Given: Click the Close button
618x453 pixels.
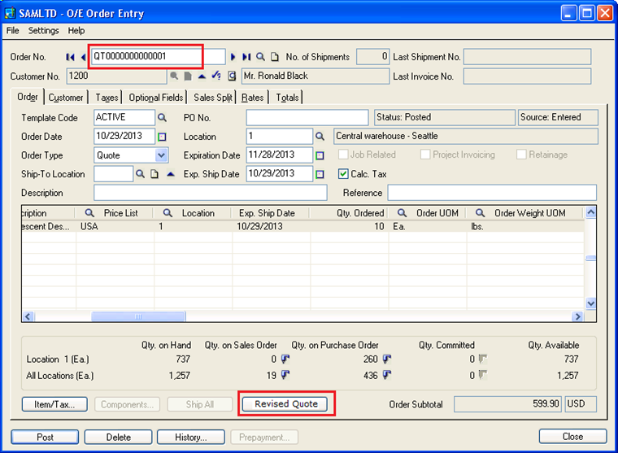Looking at the screenshot, I should [x=572, y=437].
